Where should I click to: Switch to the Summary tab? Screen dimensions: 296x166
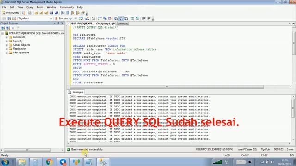tap(122, 24)
